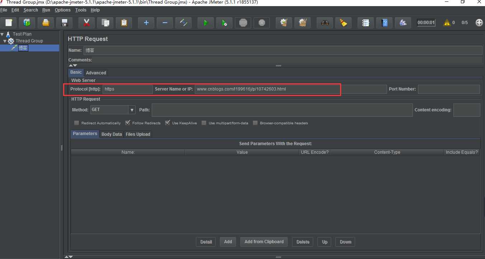Click the Clear results broom icon
The width and height of the screenshot is (485, 259).
(x=284, y=23)
